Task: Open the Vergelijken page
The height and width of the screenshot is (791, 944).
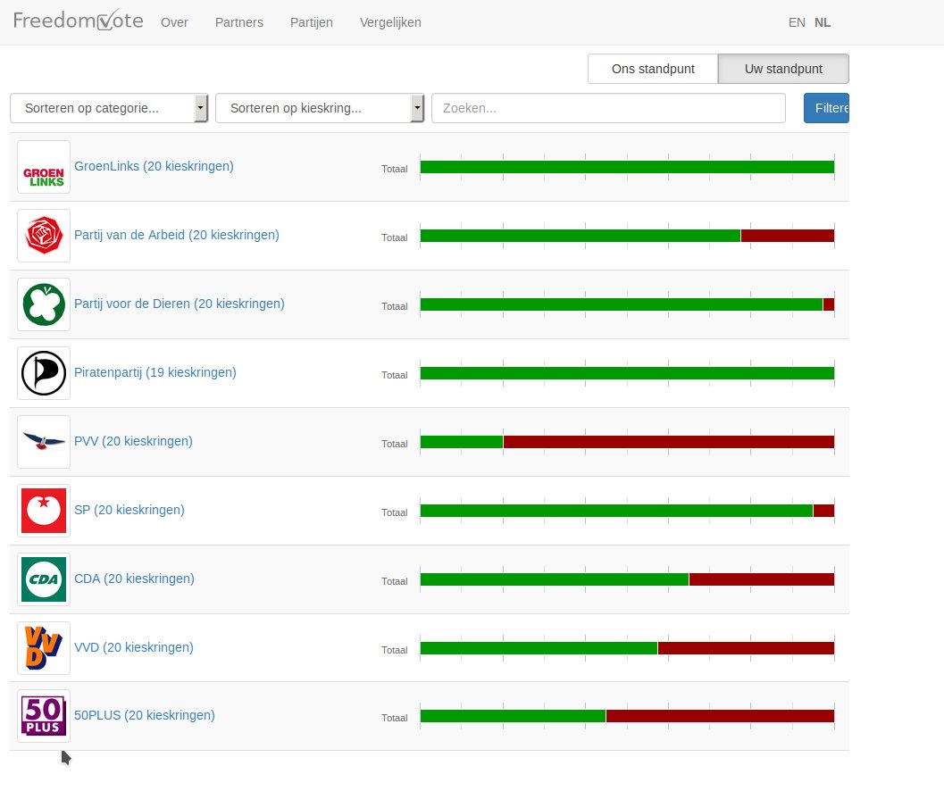Action: 390,22
